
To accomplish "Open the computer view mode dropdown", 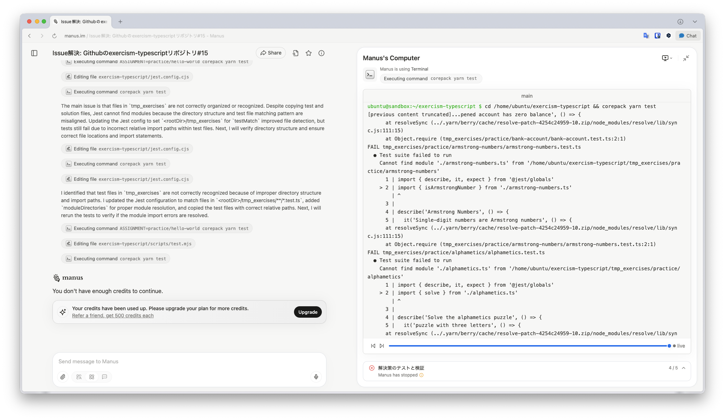I will point(667,58).
